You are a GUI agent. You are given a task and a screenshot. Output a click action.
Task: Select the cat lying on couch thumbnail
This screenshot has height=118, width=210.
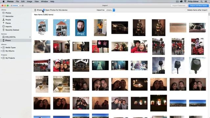[x=198, y=28]
